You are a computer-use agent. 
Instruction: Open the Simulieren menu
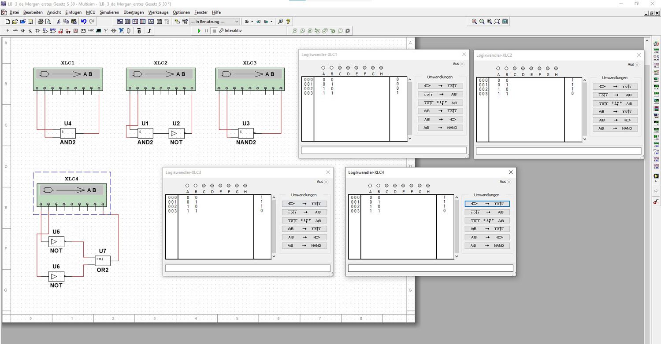point(109,12)
